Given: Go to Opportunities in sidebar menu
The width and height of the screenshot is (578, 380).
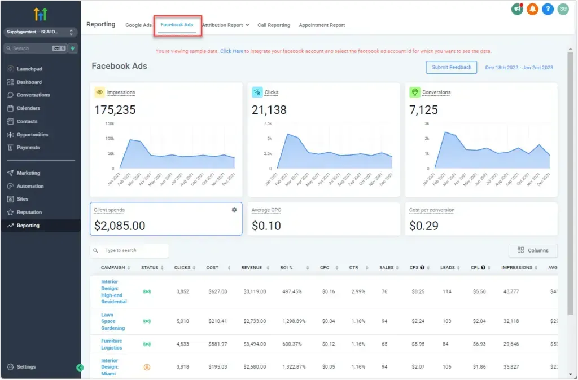Looking at the screenshot, I should (32, 135).
